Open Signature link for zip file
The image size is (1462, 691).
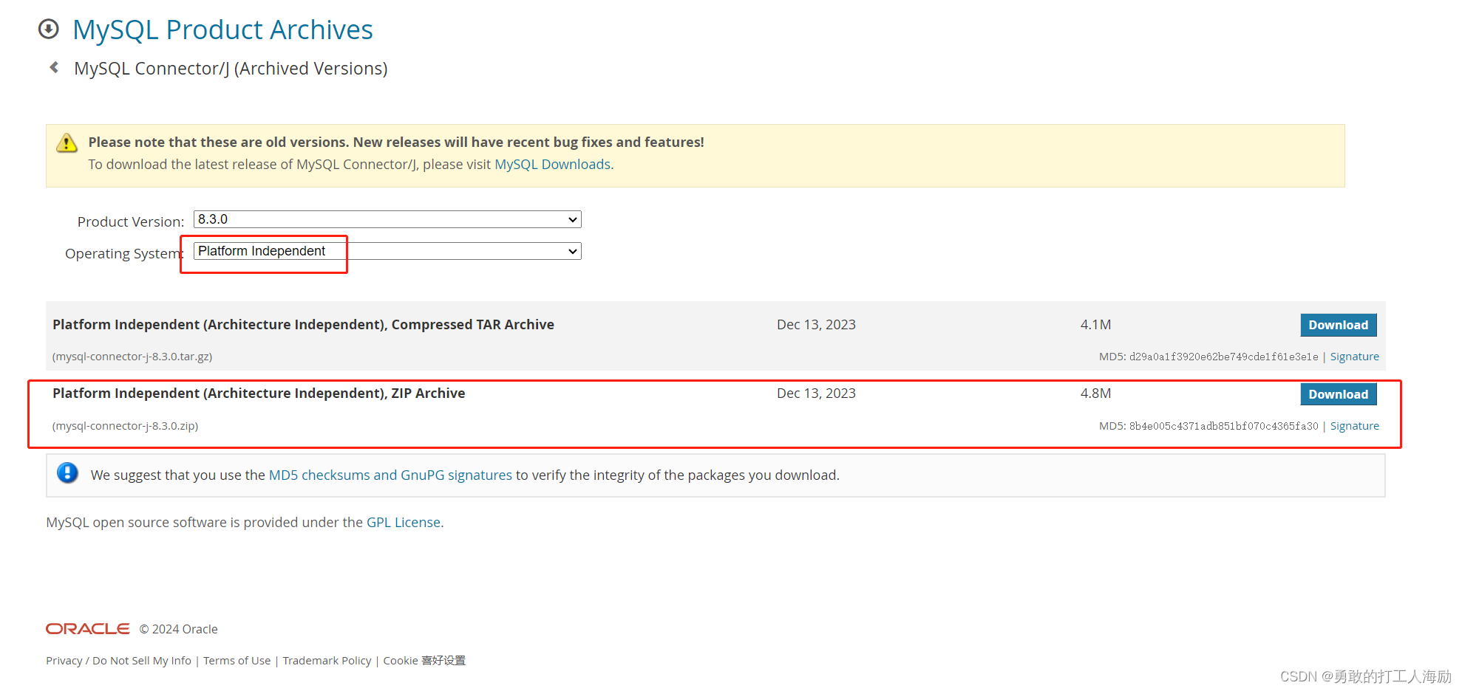1354,426
